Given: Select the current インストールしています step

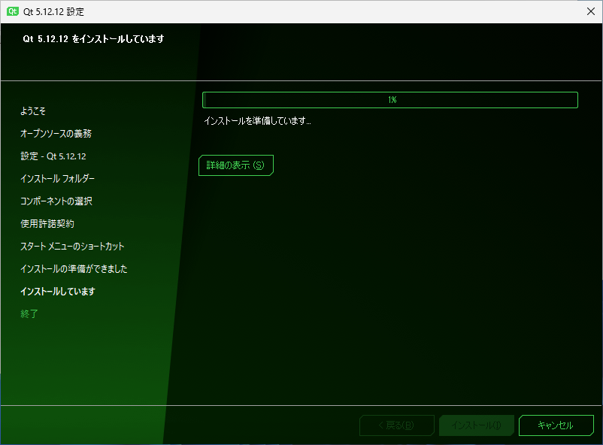Looking at the screenshot, I should point(58,291).
